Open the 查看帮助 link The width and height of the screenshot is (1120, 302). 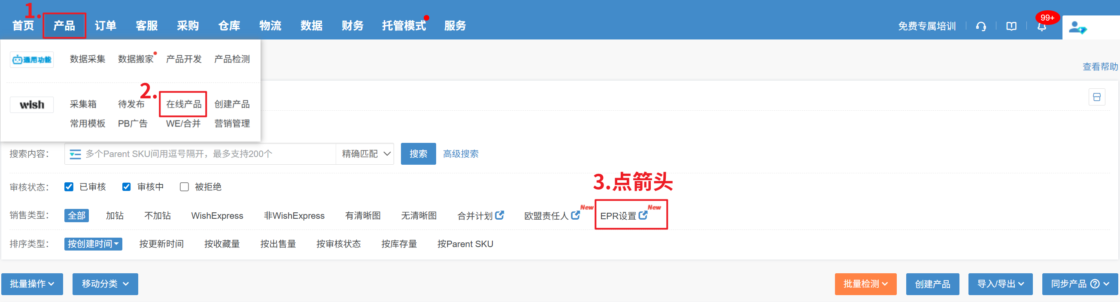1100,66
